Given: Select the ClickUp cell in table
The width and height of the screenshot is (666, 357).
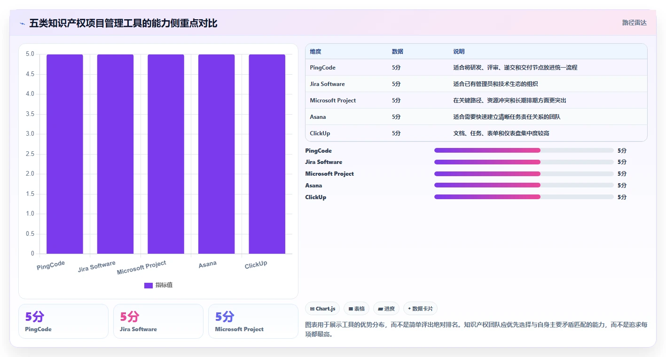Looking at the screenshot, I should click(320, 133).
